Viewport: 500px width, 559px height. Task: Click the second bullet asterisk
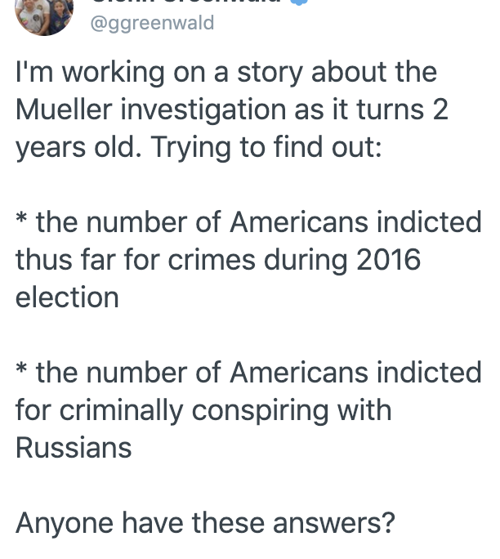pos(21,368)
